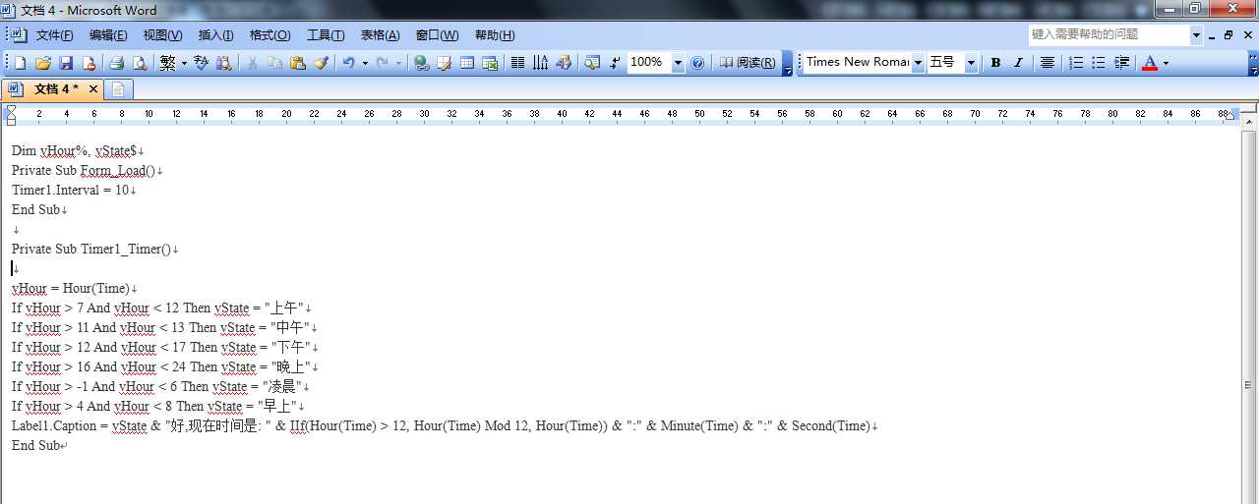Open the 帮助(H) menu

495,34
